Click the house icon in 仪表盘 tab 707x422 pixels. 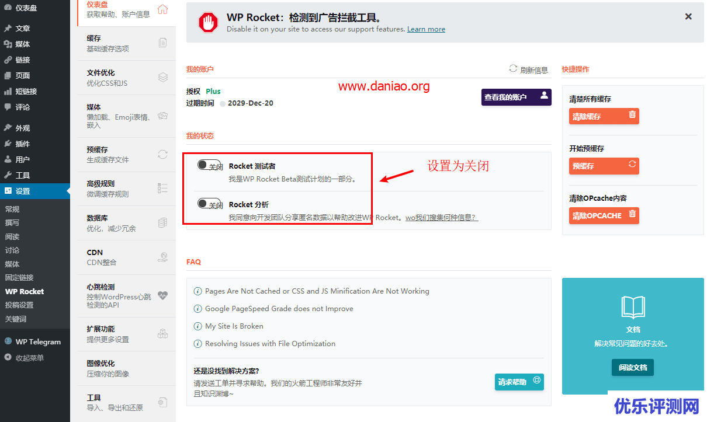coord(162,9)
